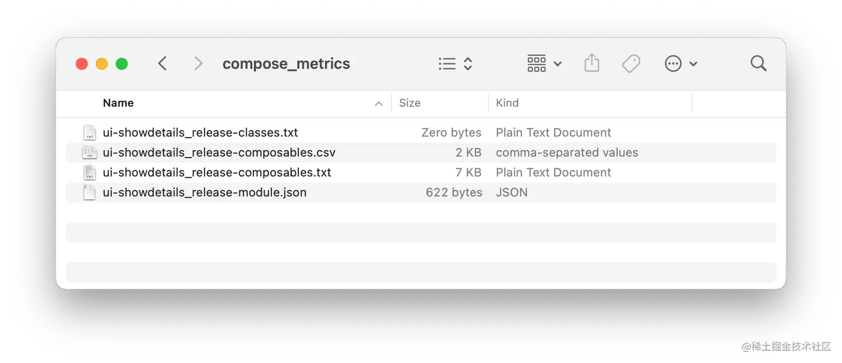842x363 pixels.
Task: Open the More actions ellipsis menu
Action: (673, 63)
